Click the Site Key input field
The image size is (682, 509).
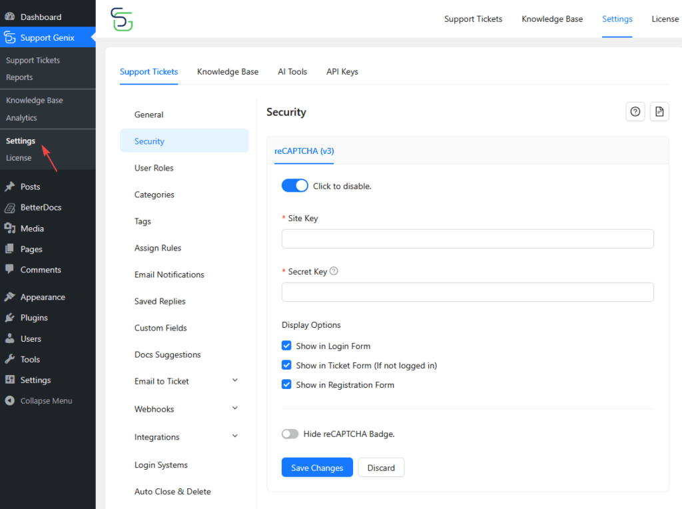click(x=468, y=239)
